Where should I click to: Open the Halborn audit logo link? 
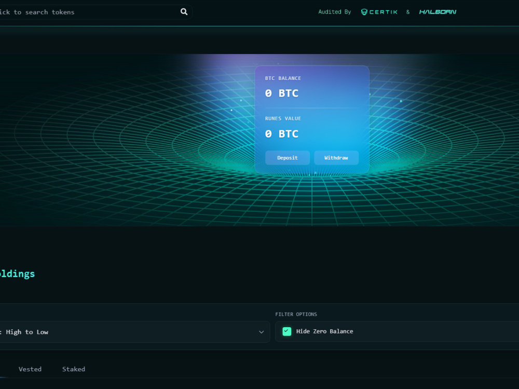pos(438,12)
